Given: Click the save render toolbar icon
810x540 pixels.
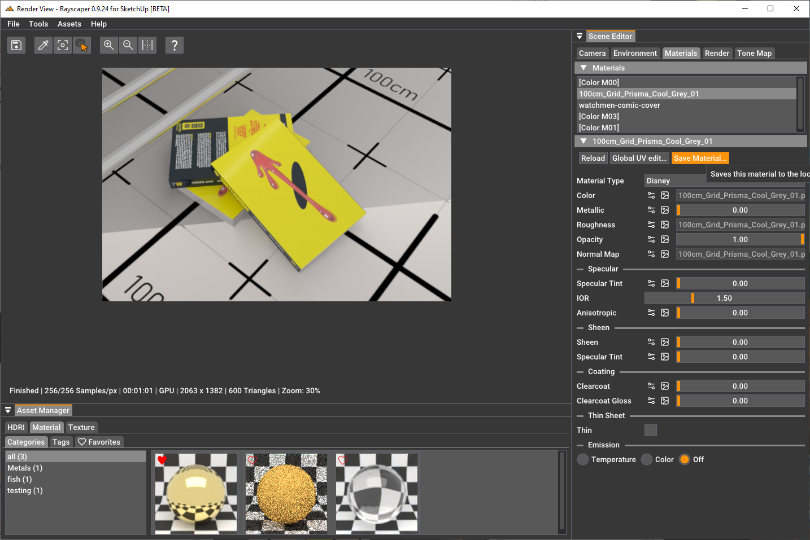Looking at the screenshot, I should click(x=16, y=45).
